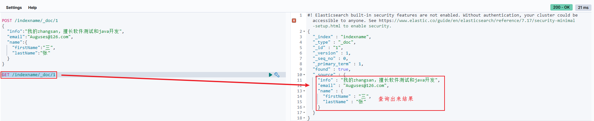
Task: Place cursor on GET /indexname/_doc/1 line
Action: [29, 75]
